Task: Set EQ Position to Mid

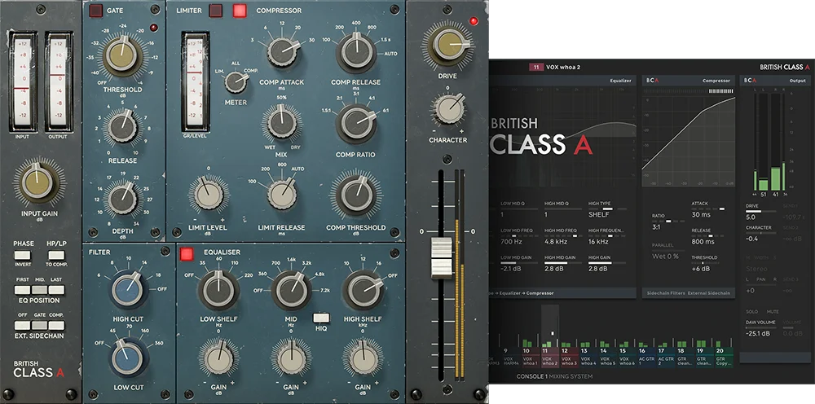Action: (39, 290)
